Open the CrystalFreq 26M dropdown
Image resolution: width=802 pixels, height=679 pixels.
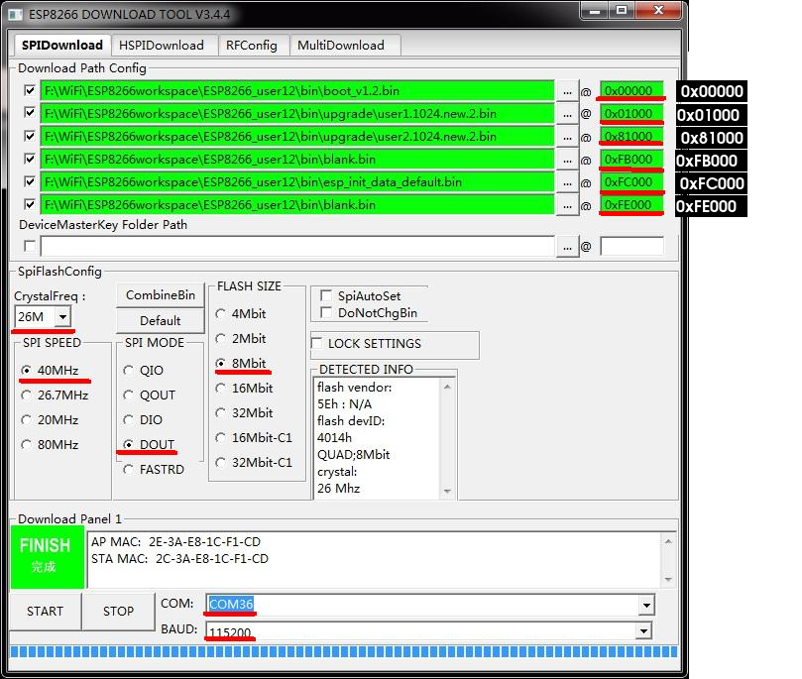coord(62,317)
